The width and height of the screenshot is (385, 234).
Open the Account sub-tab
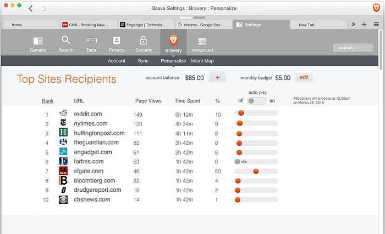(x=117, y=61)
